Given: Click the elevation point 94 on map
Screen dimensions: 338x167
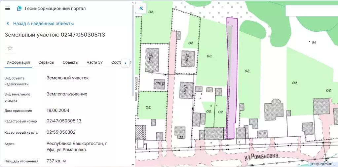Looking at the screenshot, I should (x=312, y=42).
